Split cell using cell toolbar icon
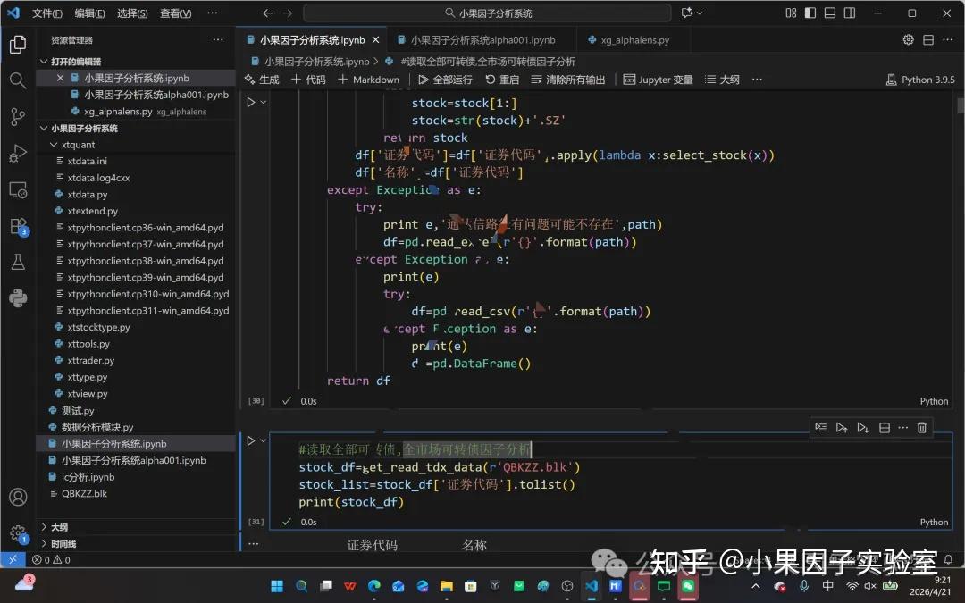The height and width of the screenshot is (603, 965). (885, 428)
